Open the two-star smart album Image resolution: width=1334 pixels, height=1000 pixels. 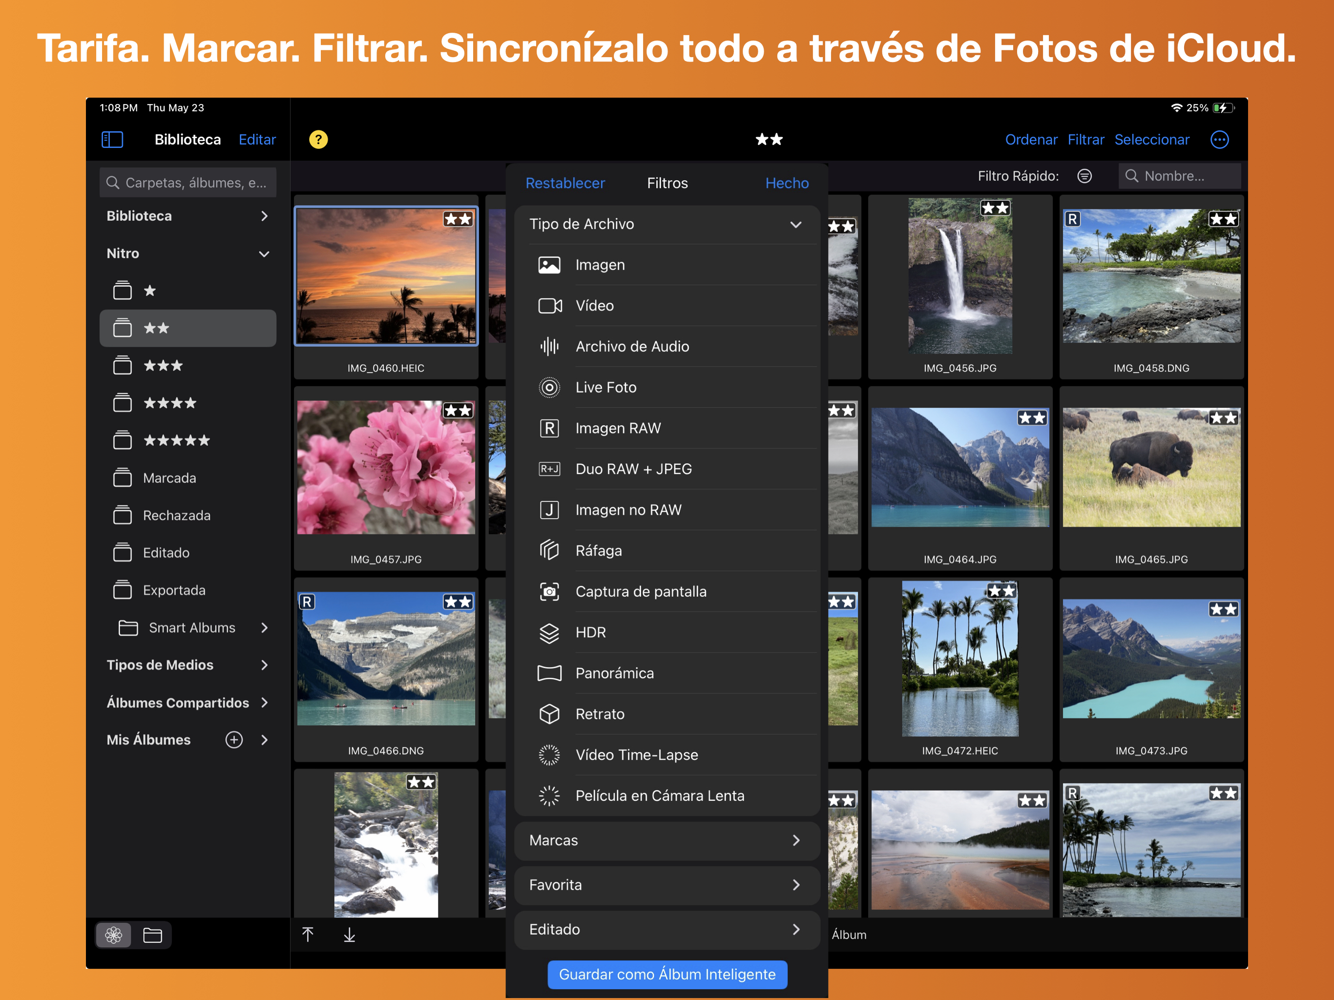coord(188,328)
